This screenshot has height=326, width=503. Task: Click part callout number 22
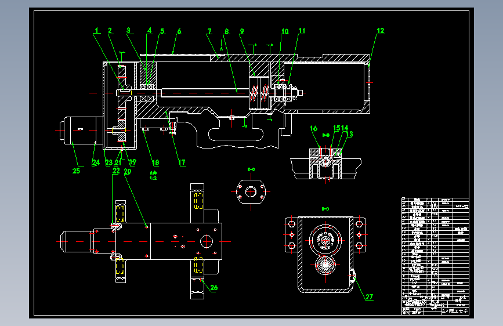coord(116,171)
